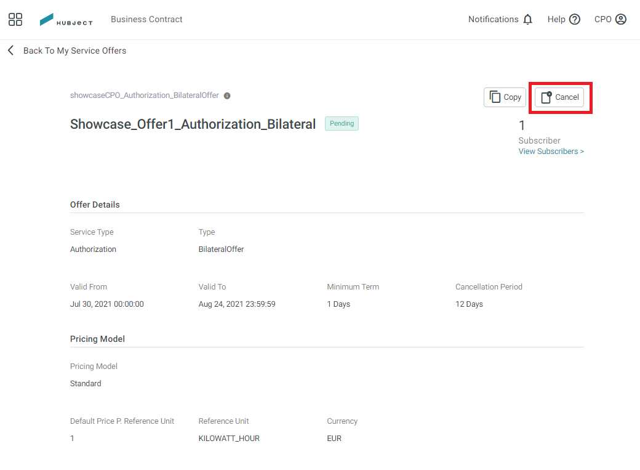This screenshot has width=640, height=470.
Task: Click the Valid From label
Action: pyautogui.click(x=89, y=287)
